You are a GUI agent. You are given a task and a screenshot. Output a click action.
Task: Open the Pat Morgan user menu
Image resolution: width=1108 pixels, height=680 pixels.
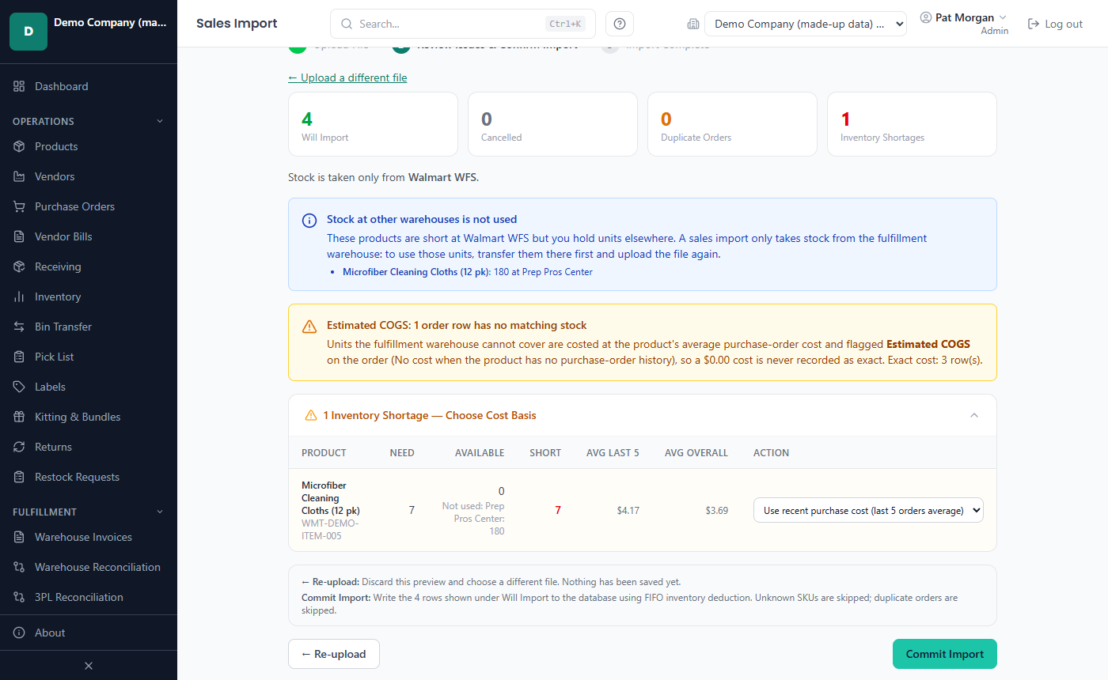point(964,24)
